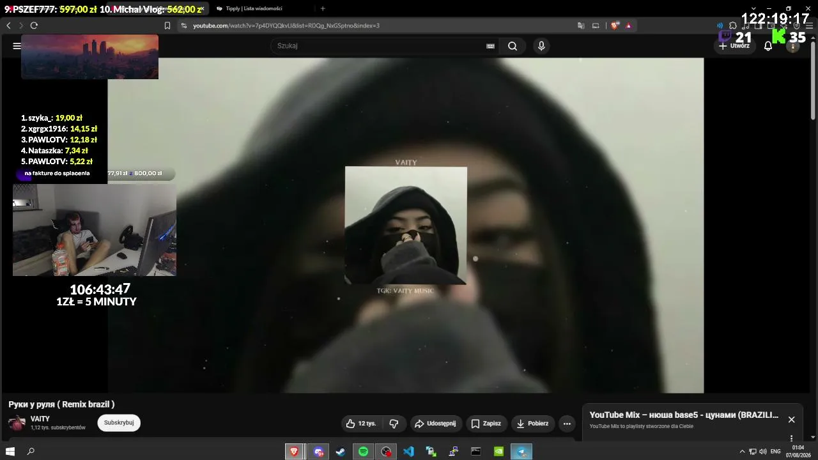Click the Utwórz create button
Screen dimensions: 818x460
click(734, 46)
